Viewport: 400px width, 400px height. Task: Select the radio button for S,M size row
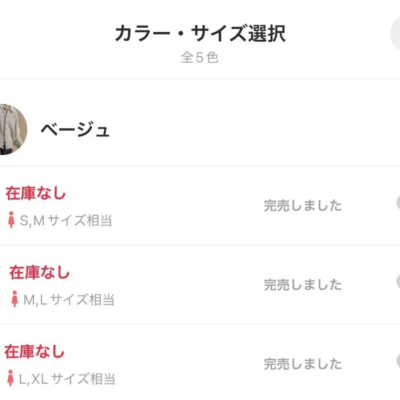397,203
